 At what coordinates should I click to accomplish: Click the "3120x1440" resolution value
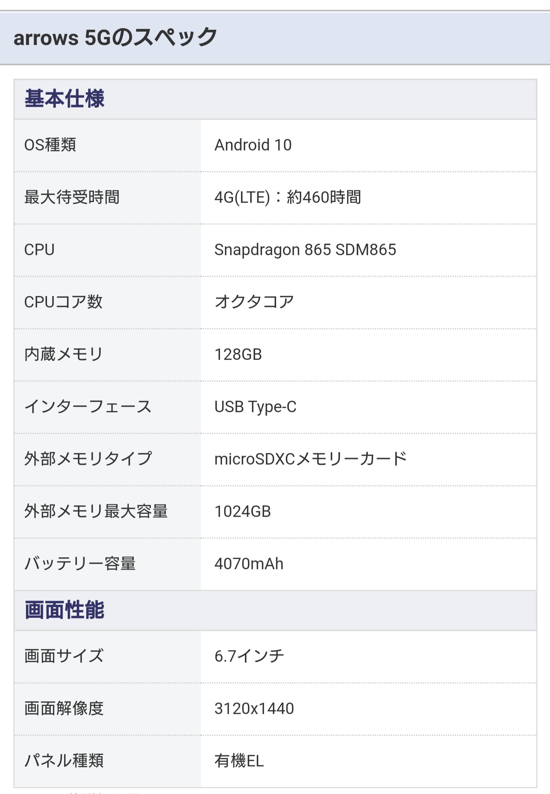(x=254, y=709)
